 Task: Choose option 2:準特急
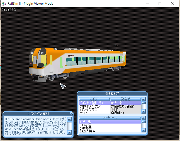[110, 129]
